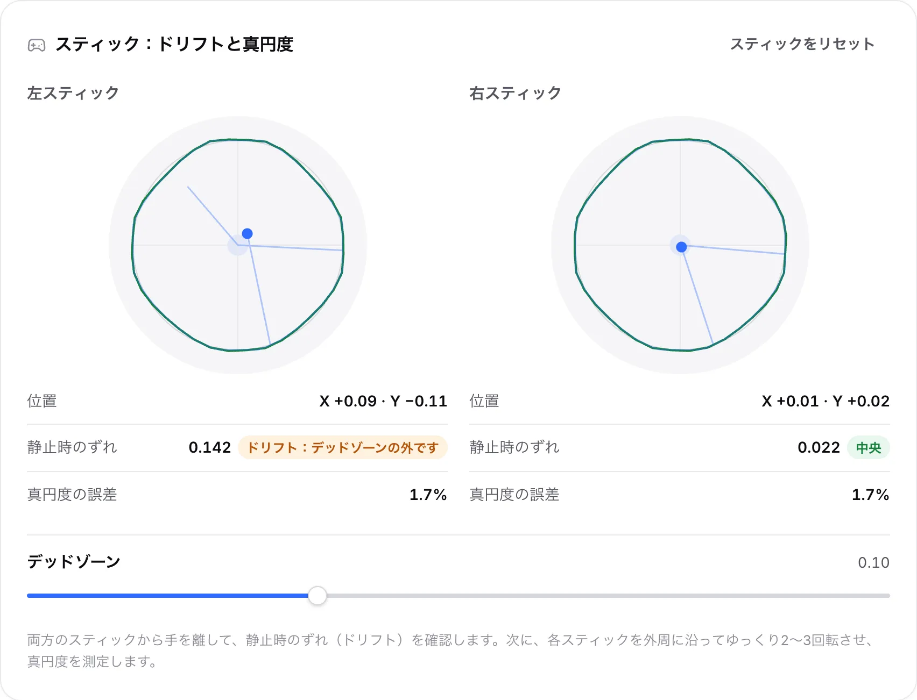The image size is (917, 700).
Task: Click the blue position dot on the right stick
Action: [x=681, y=247]
